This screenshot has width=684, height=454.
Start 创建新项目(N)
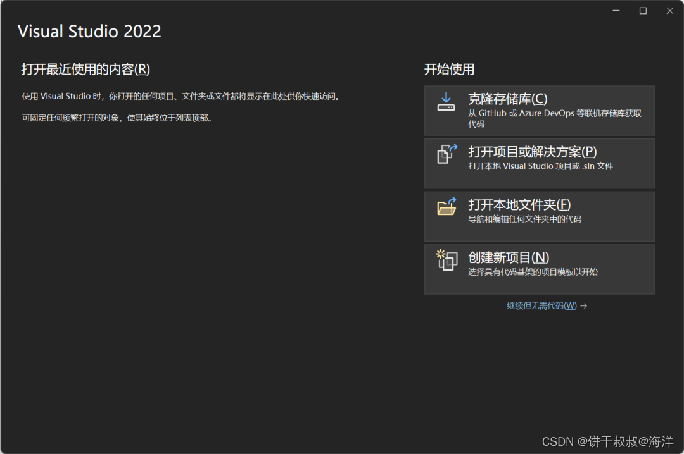tap(540, 269)
